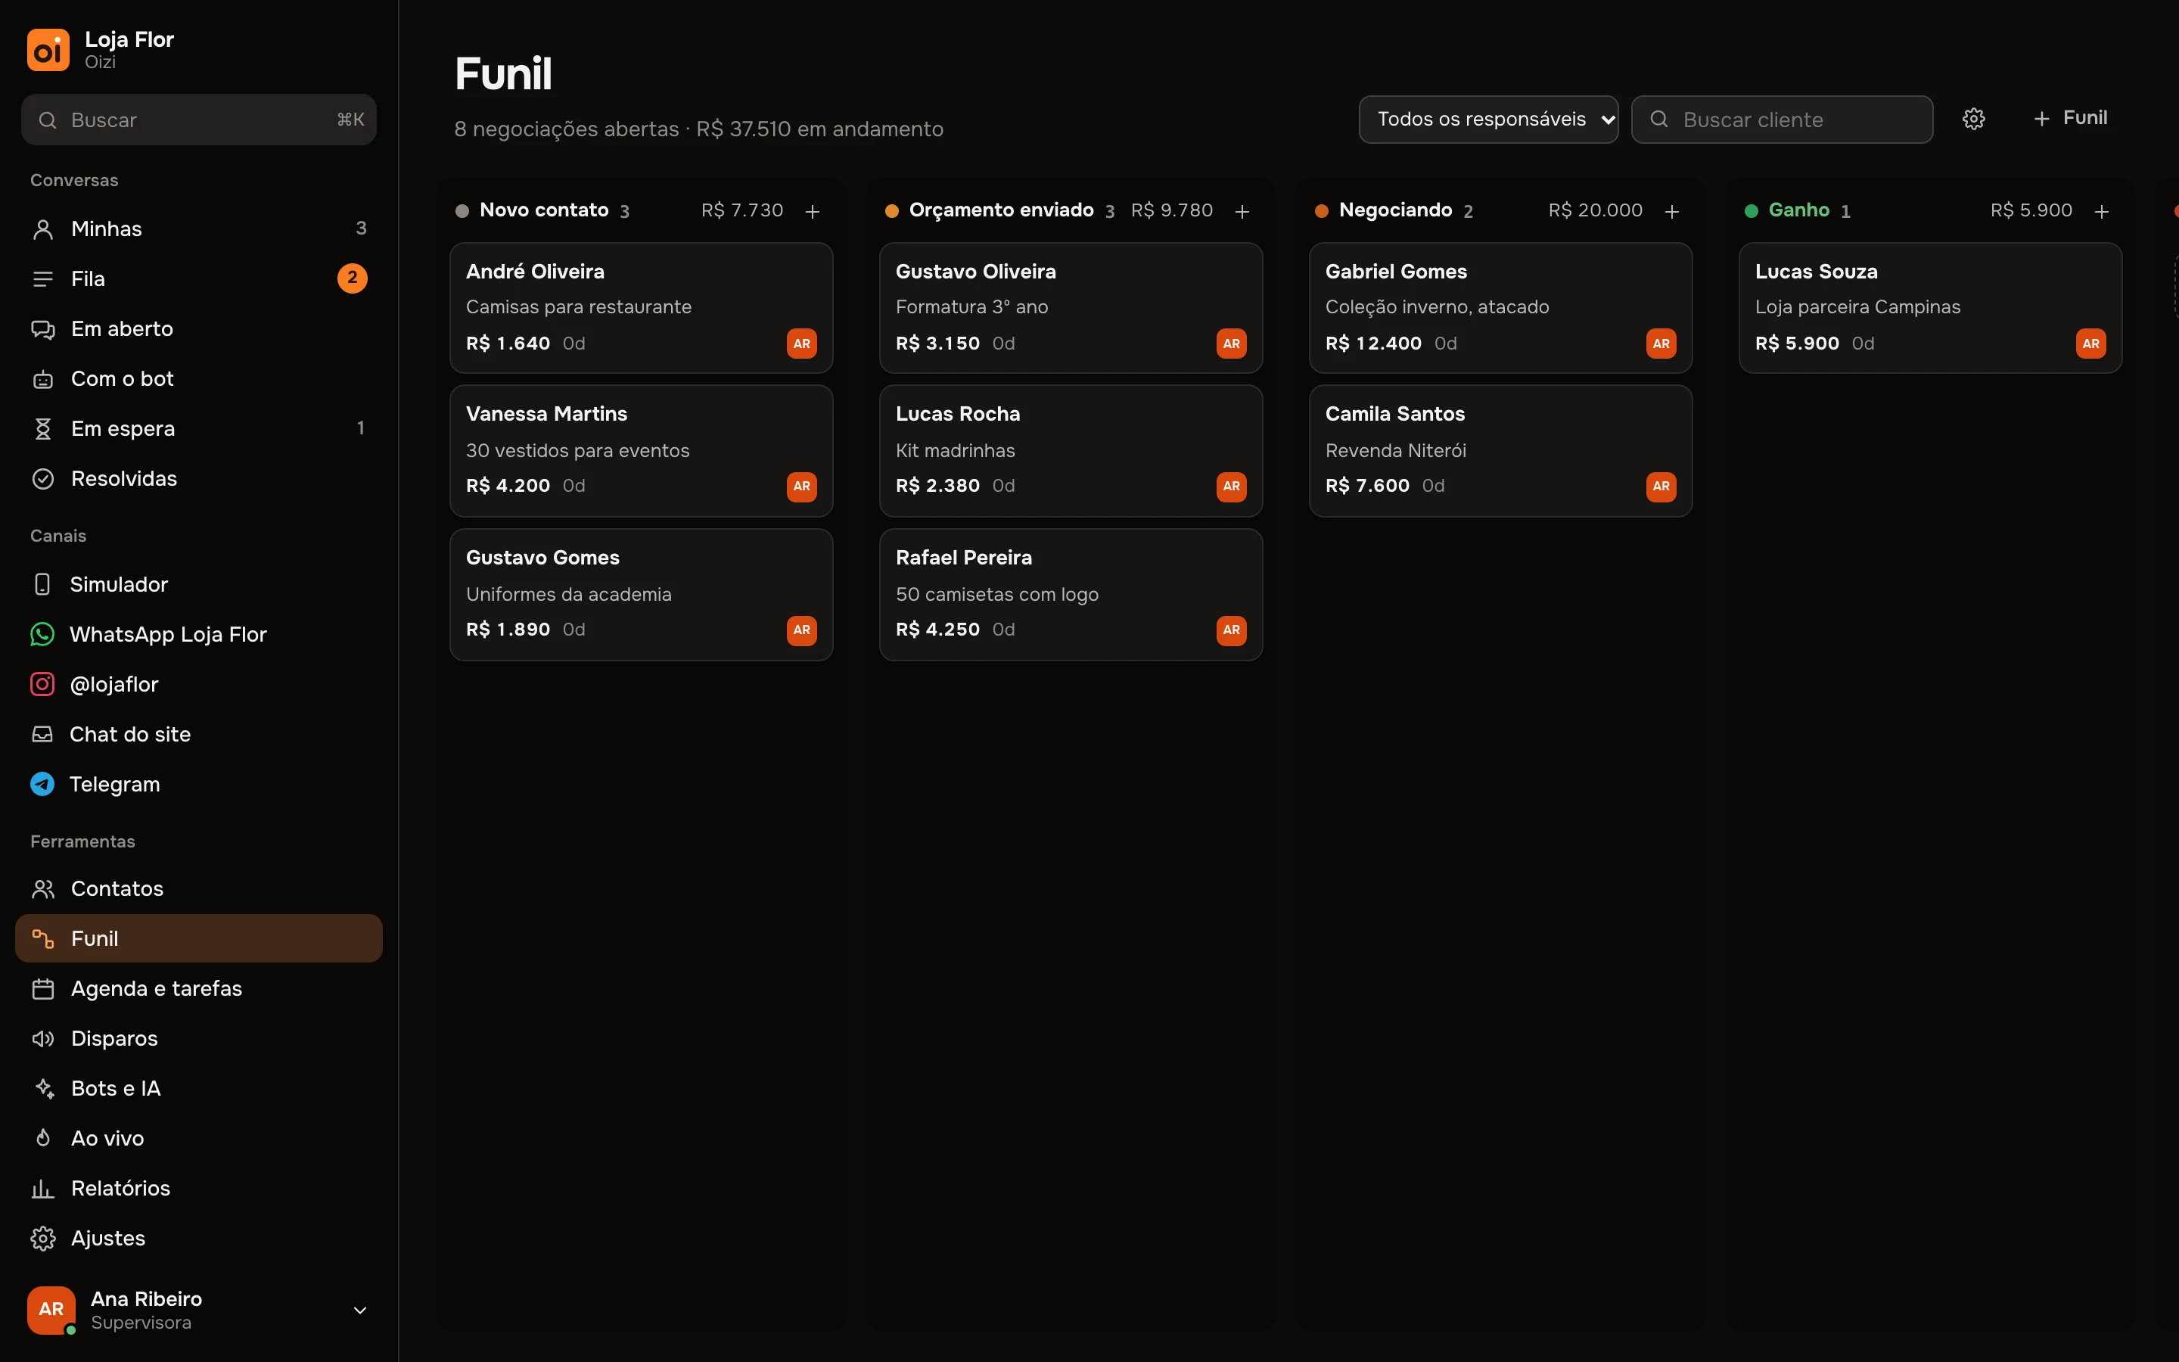Open WhatsApp Loja Flor channel
2179x1362 pixels.
(x=199, y=634)
